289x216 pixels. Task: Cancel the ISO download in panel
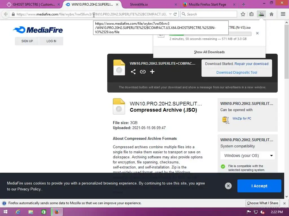257,33
